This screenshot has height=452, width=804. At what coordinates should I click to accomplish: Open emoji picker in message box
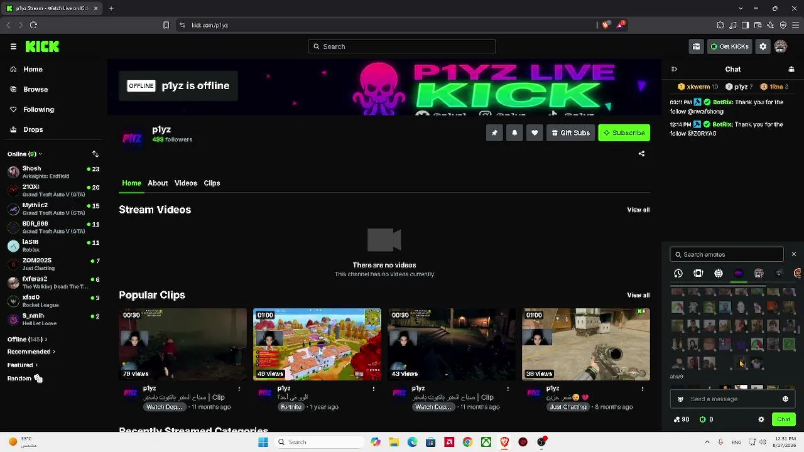[785, 399]
